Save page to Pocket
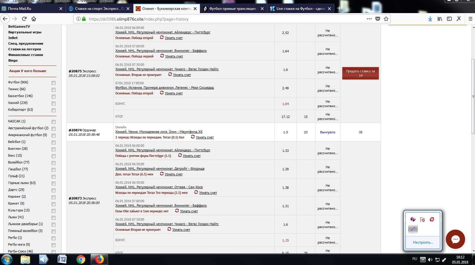The height and width of the screenshot is (265, 475). (x=377, y=19)
